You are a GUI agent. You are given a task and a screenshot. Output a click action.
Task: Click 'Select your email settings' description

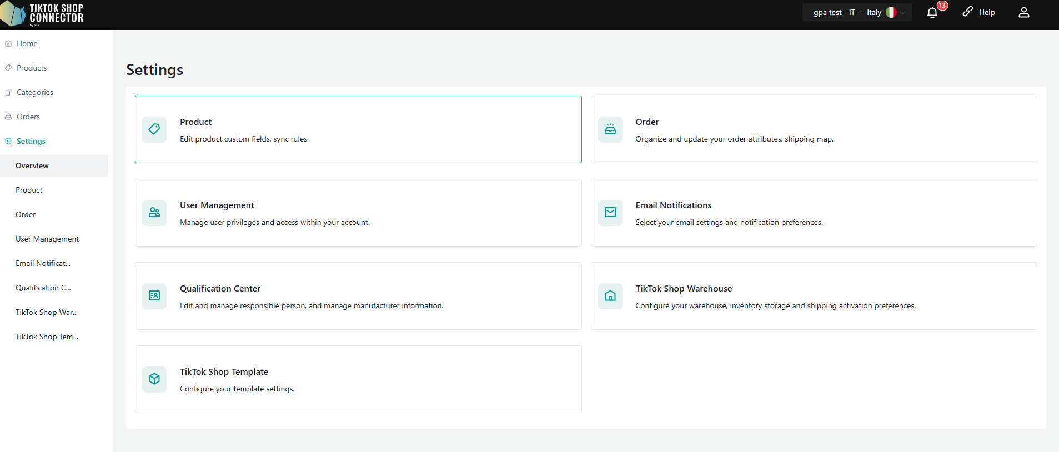pyautogui.click(x=729, y=222)
